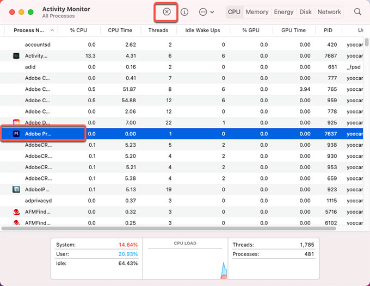Click the Search magnifier icon
Image resolution: width=370 pixels, height=286 pixels.
(357, 11)
